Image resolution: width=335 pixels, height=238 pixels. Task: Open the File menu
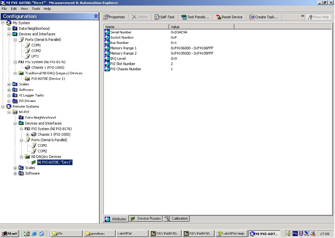click(x=4, y=8)
